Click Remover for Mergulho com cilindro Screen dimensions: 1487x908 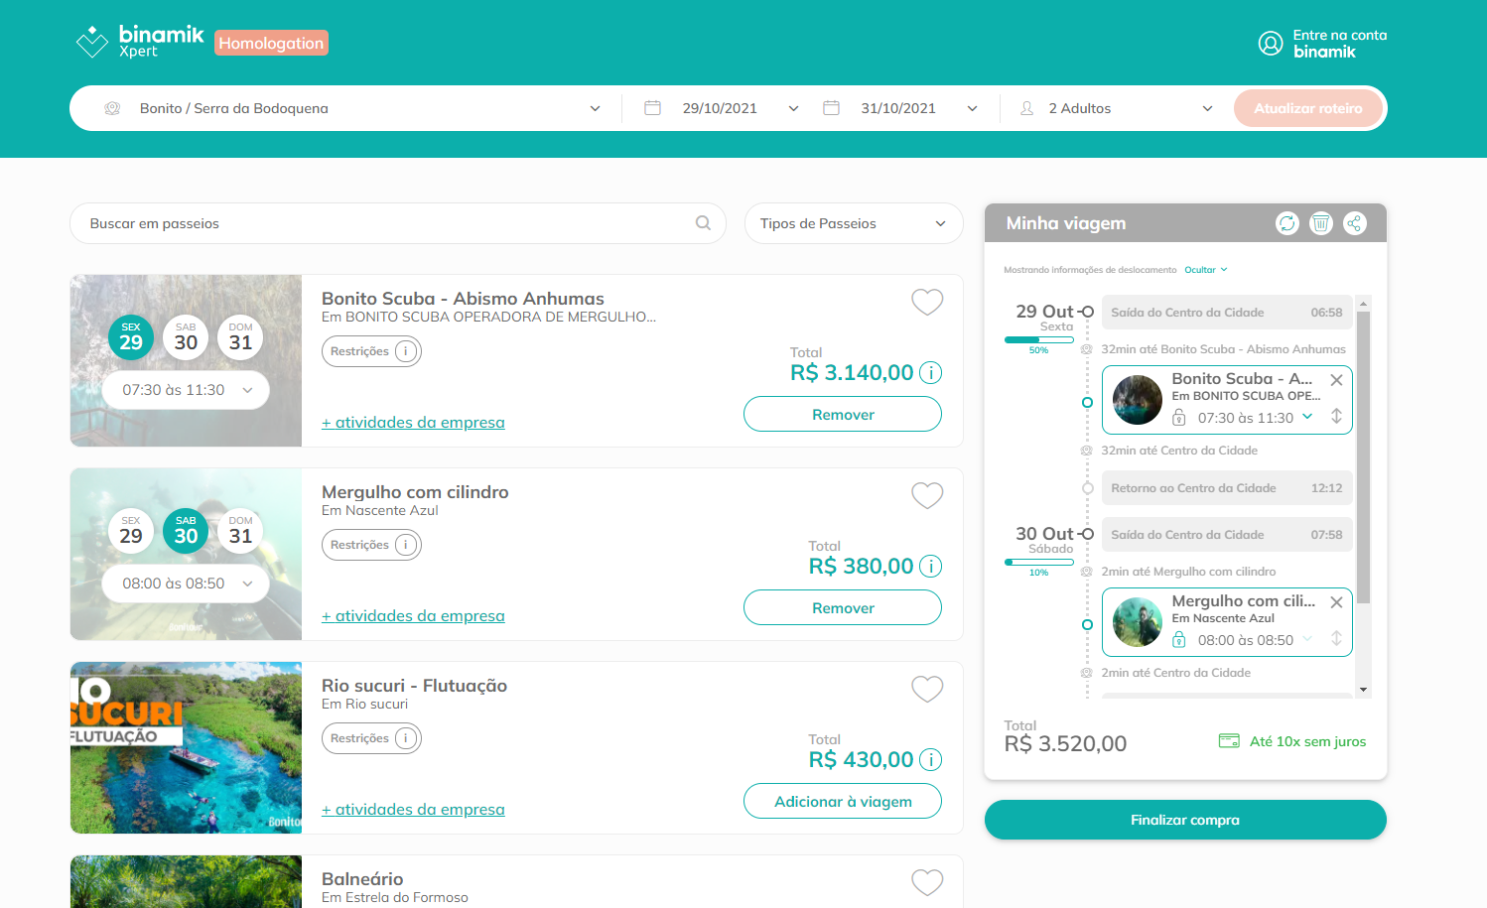coord(843,607)
